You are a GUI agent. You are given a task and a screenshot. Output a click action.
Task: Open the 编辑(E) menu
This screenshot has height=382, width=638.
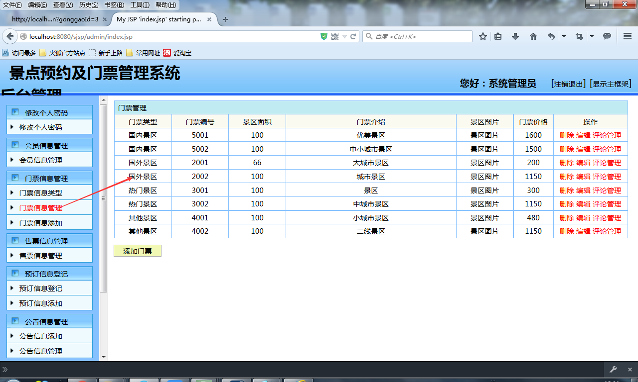click(37, 5)
